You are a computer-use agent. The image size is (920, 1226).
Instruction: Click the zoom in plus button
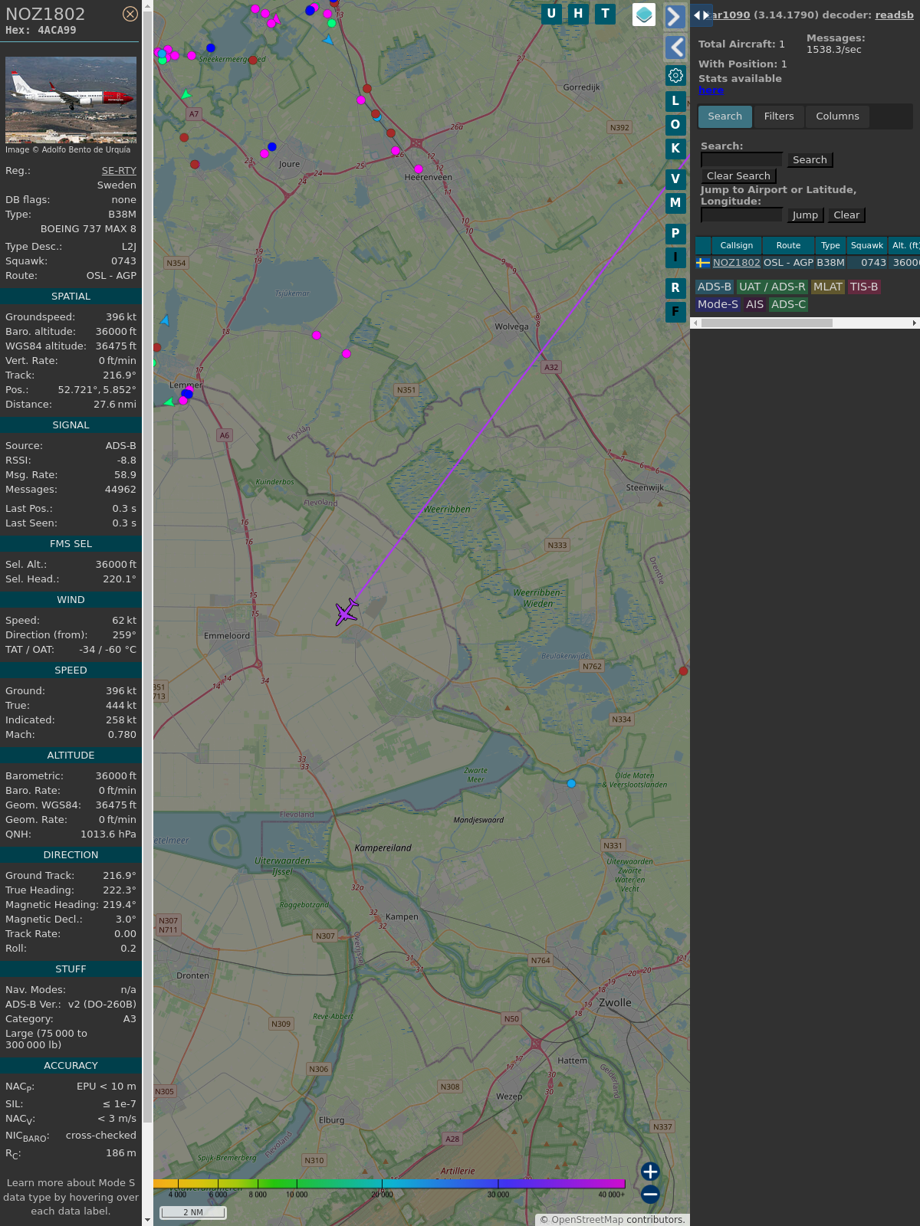pos(650,1172)
